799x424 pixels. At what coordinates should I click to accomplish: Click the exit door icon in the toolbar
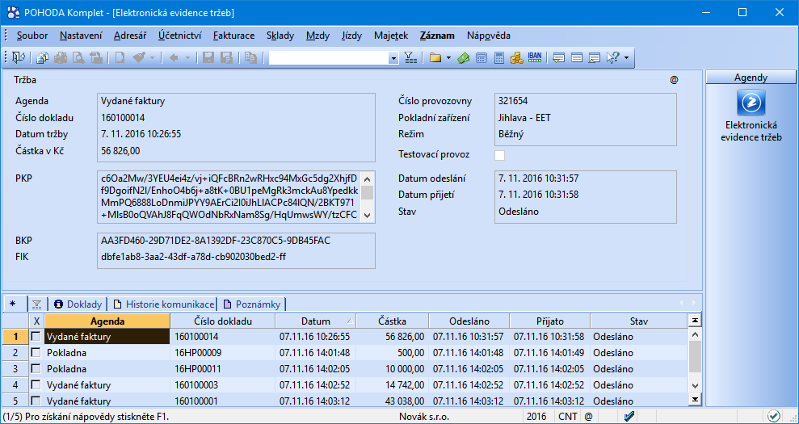[x=19, y=58]
